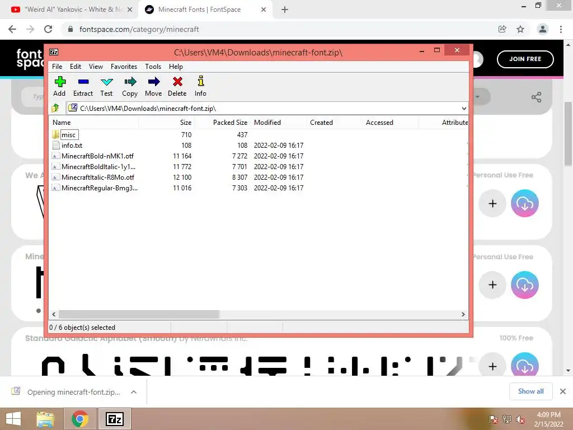The image size is (573, 430).
Task: Select MinecraftBold-nMK1.otf file
Action: click(93, 156)
